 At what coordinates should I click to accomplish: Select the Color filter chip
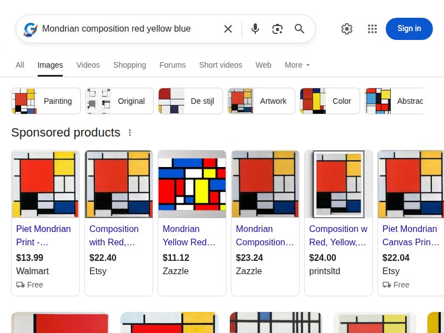pyautogui.click(x=330, y=101)
